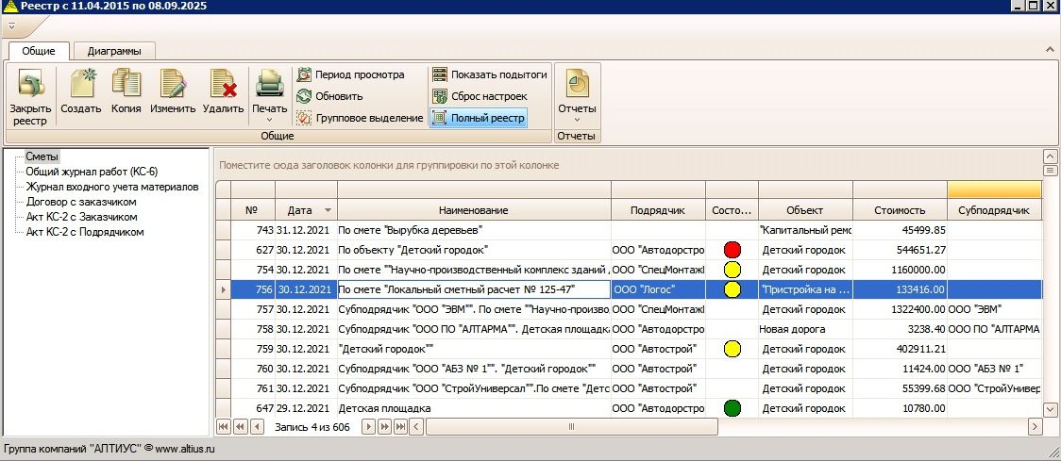Viewport: 1061px width, 461px height.
Task: Click the Close registry icon
Action: click(x=30, y=86)
